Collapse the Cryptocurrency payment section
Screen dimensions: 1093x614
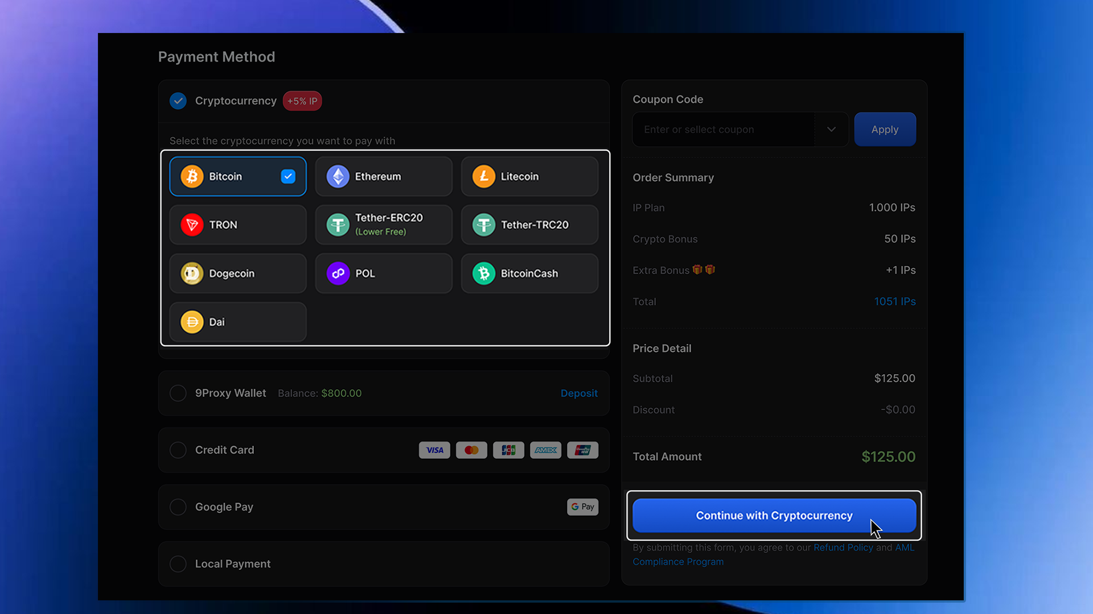pos(178,101)
